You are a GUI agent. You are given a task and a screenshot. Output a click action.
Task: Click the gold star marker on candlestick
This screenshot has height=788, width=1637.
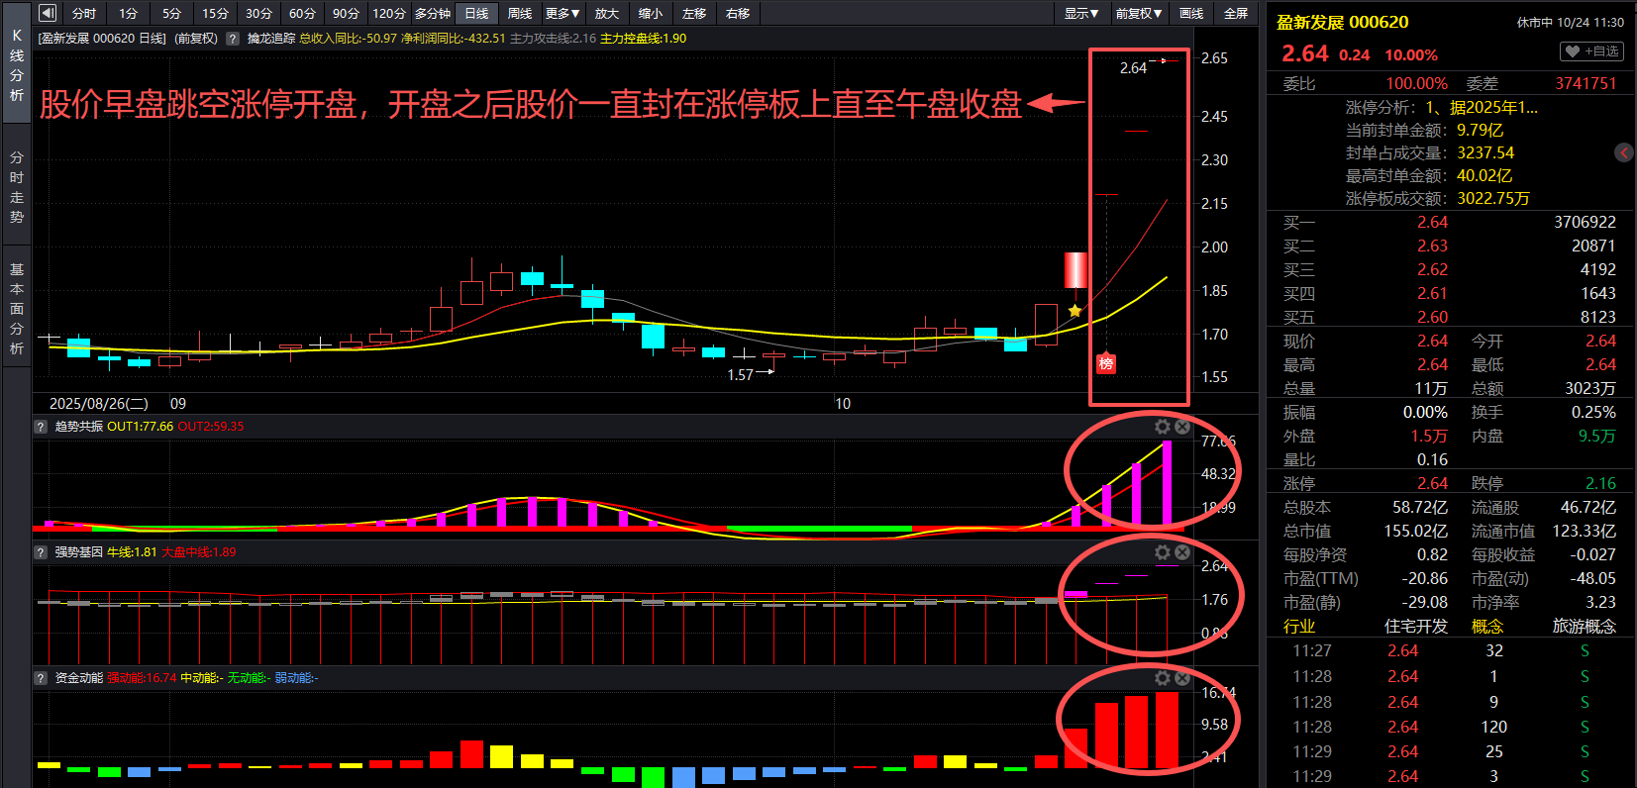click(1075, 311)
